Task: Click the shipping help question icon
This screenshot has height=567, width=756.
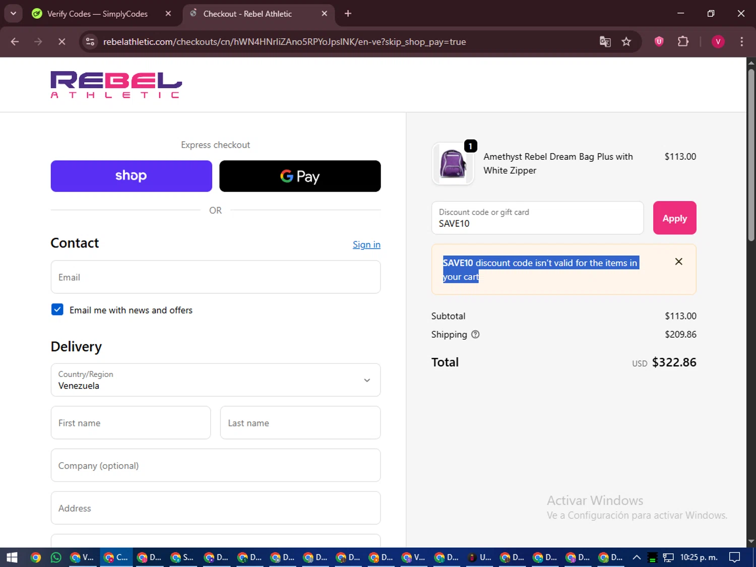Action: 475,334
